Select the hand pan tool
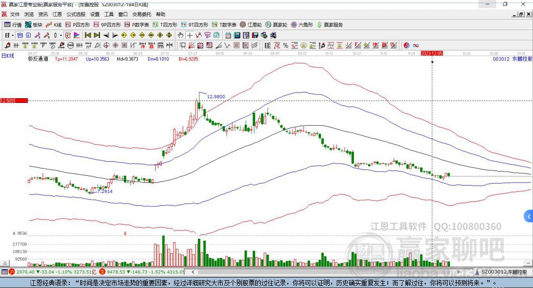Viewport: 533px width, 288px height. click(180, 35)
